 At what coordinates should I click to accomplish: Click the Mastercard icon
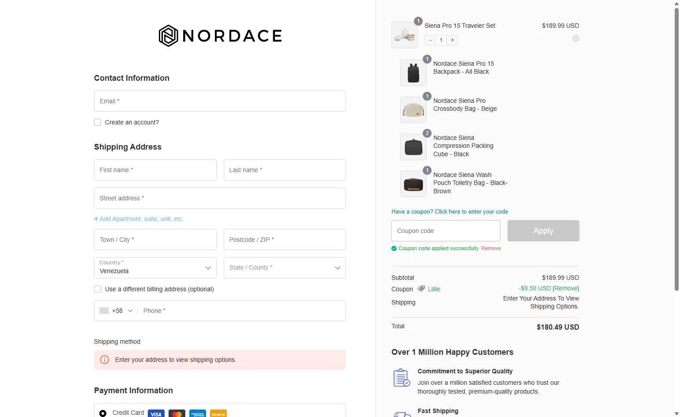click(x=177, y=413)
